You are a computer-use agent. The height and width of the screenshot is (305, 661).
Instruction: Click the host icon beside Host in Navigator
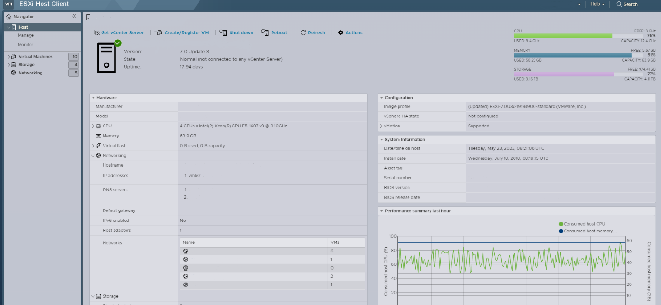click(x=14, y=27)
